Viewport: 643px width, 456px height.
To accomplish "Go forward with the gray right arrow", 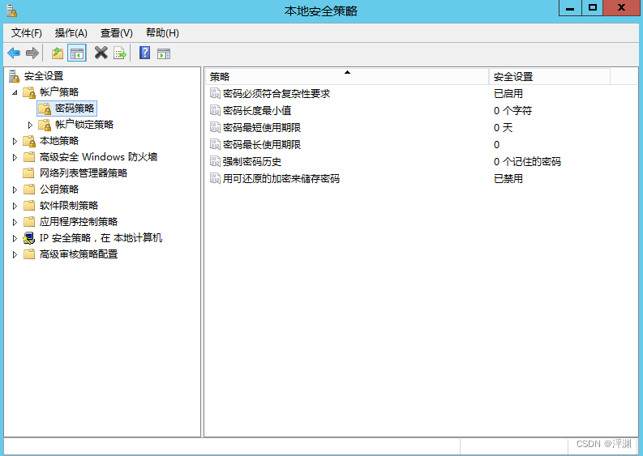I will click(32, 53).
